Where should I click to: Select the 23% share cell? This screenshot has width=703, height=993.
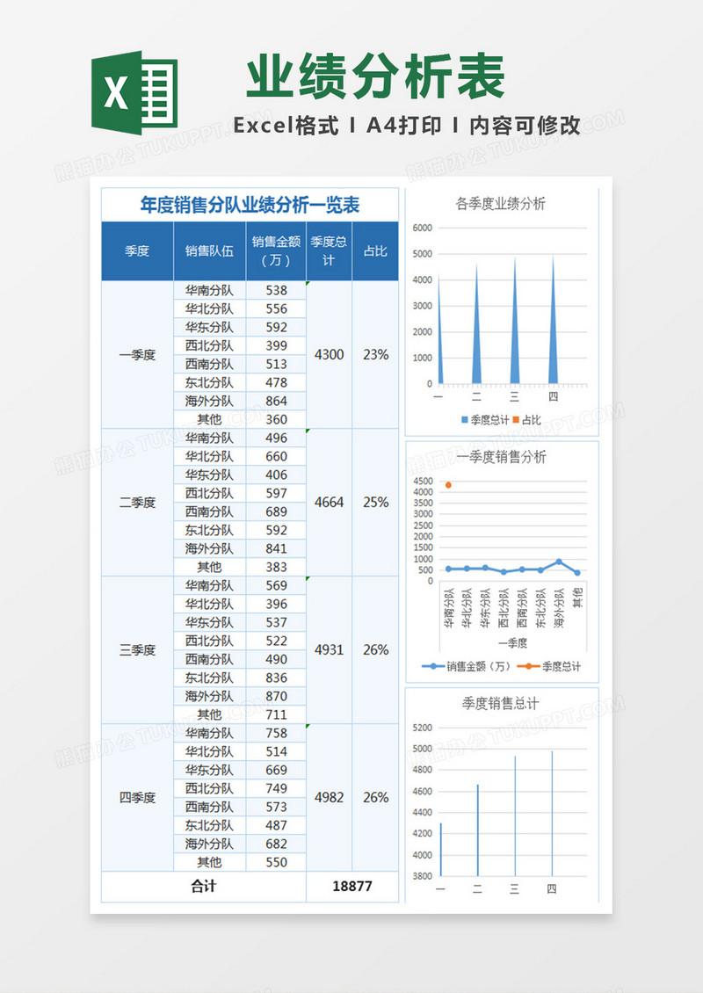[x=375, y=355]
